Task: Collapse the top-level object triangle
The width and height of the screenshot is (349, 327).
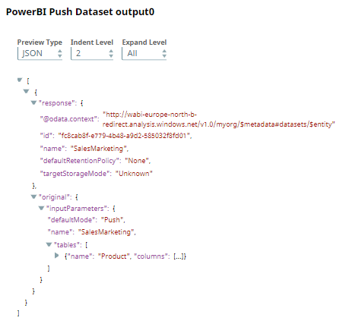Action: (26, 91)
